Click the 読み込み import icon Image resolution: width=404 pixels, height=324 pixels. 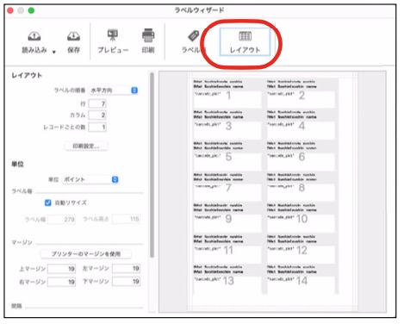34,36
